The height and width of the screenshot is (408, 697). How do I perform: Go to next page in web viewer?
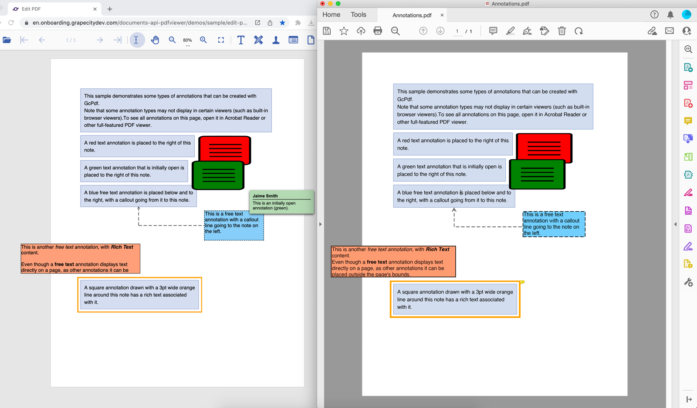click(x=100, y=40)
